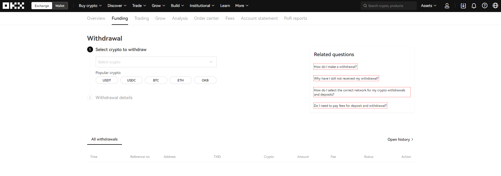This screenshot has width=501, height=176.
Task: Open the Analysis tab
Action: 180,18
